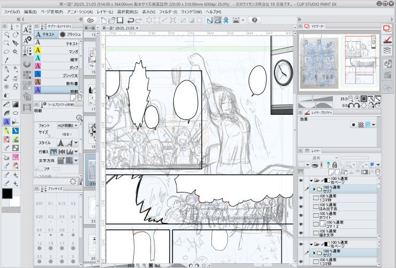Screen dimensions: 396x268
Task: Pick brush size 0.5 preset
Action: click(73, 219)
